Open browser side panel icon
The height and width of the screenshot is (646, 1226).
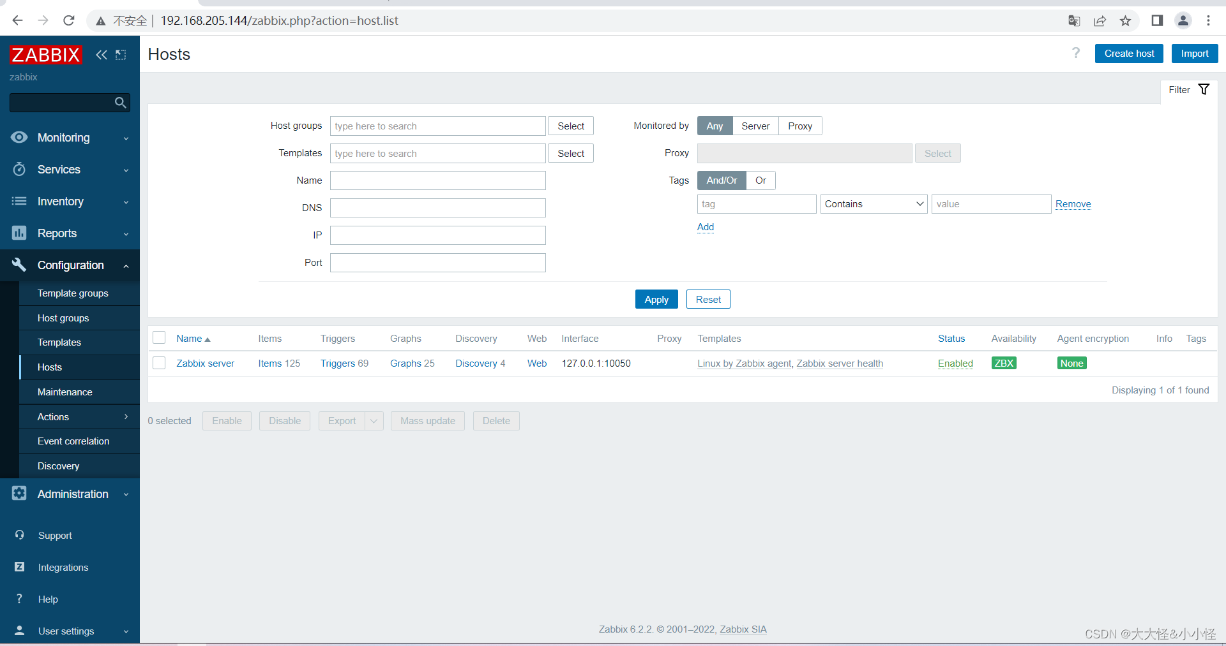point(1157,20)
